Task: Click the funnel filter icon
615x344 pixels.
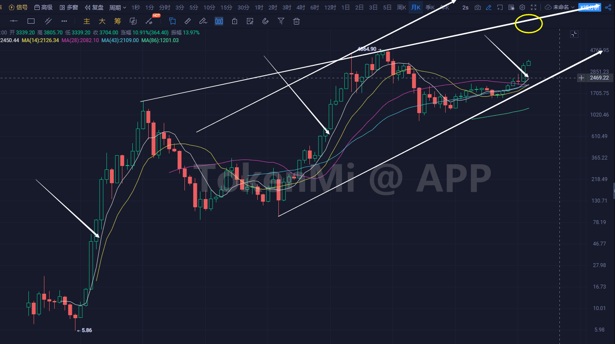Action: [281, 21]
